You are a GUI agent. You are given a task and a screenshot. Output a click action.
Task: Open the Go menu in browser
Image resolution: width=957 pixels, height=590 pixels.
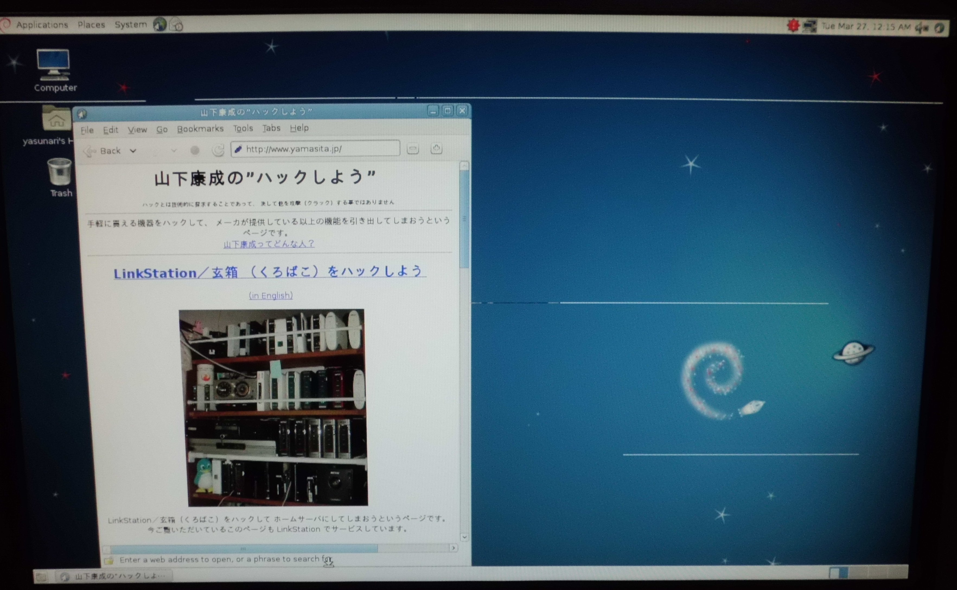click(x=162, y=129)
